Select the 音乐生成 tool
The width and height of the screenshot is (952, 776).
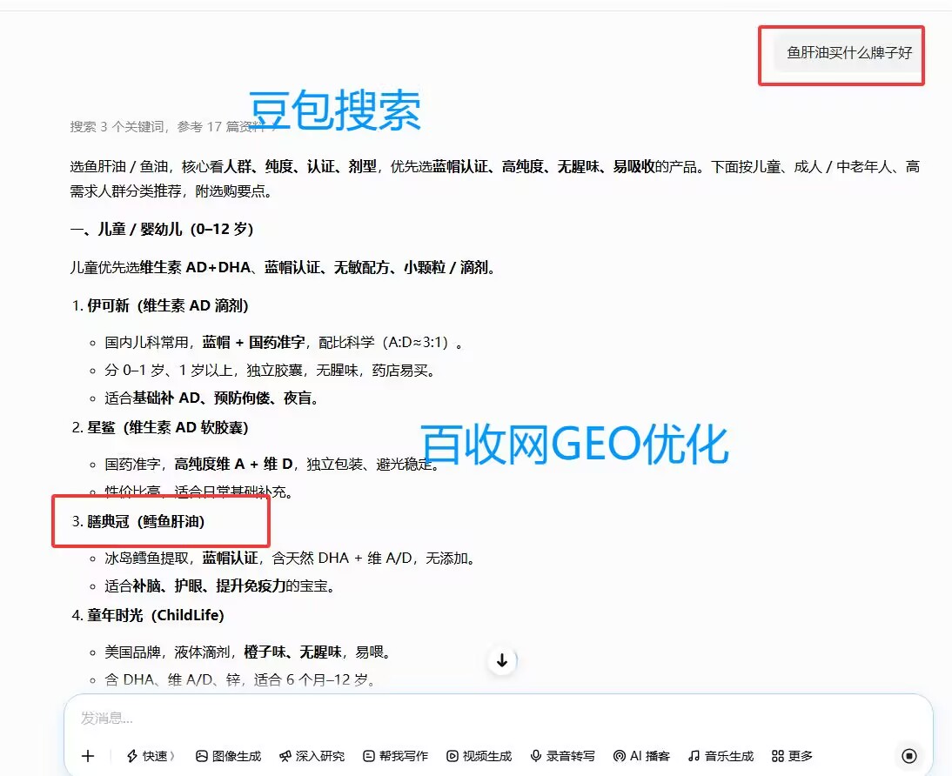pyautogui.click(x=721, y=756)
